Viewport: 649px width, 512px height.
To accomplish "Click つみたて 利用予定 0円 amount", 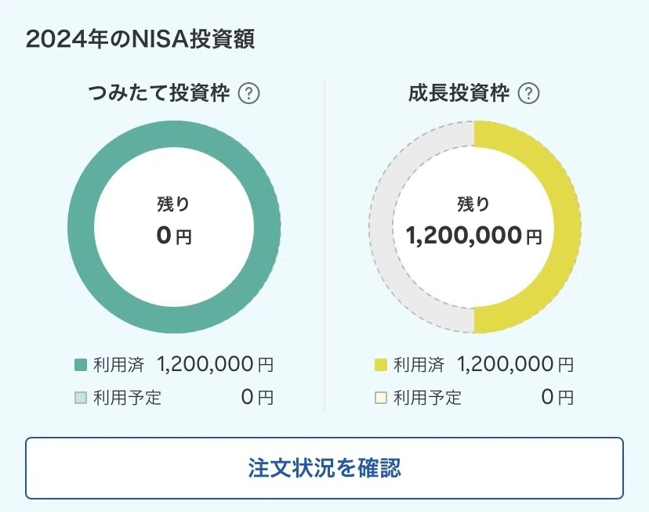I will pos(257,398).
